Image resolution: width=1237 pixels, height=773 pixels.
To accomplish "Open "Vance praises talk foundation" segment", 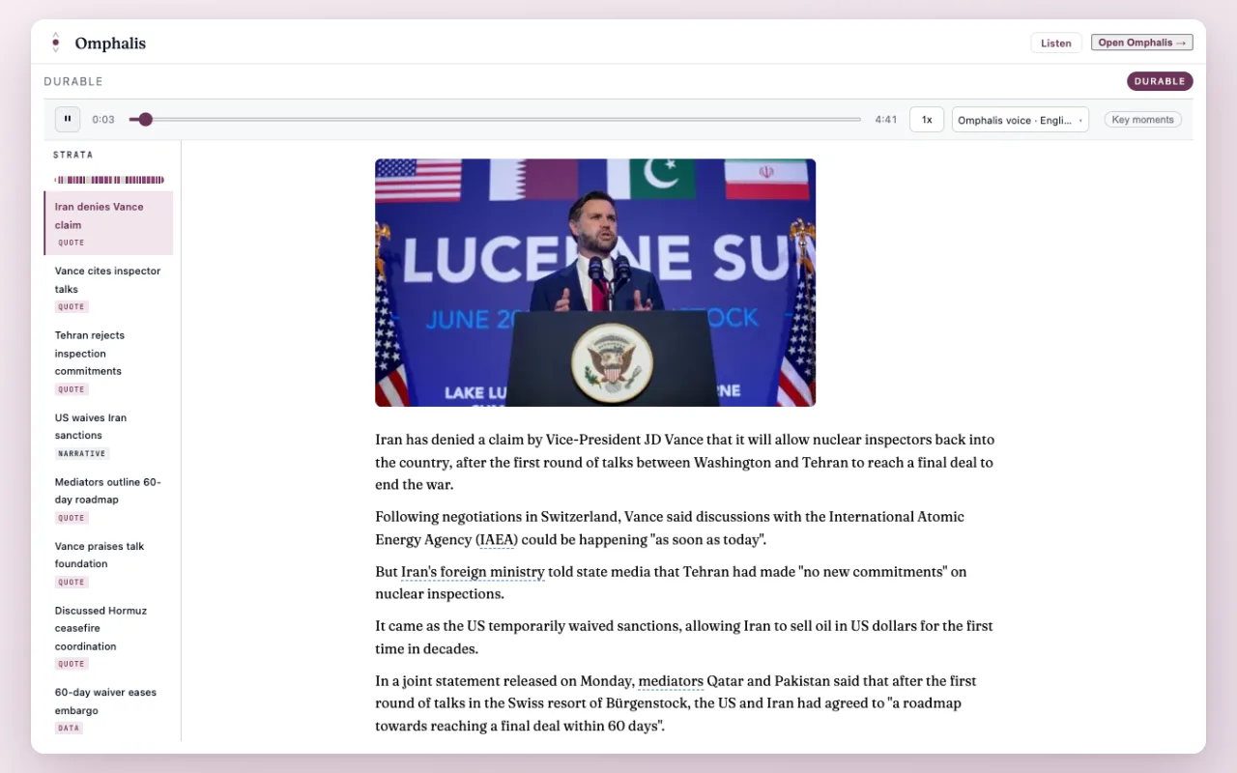I will [109, 563].
